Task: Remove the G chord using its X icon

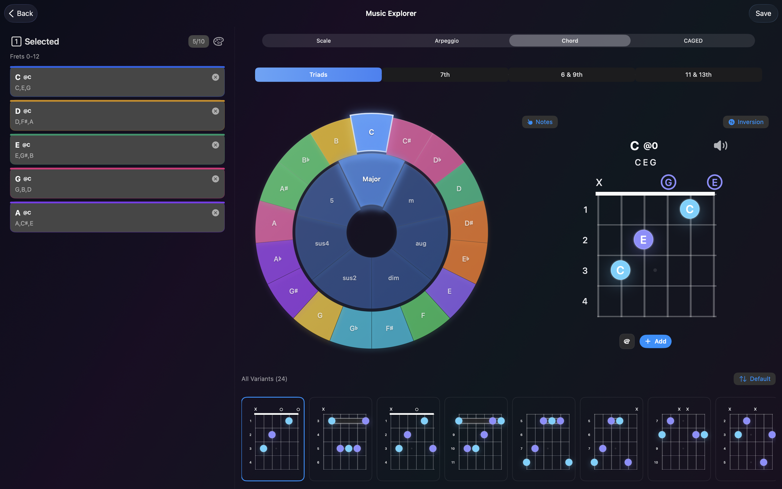Action: (x=216, y=179)
